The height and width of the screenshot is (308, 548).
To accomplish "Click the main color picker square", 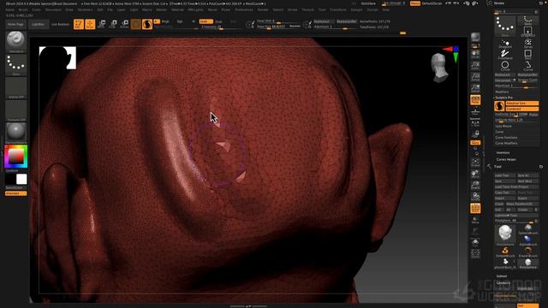I will tap(15, 157).
